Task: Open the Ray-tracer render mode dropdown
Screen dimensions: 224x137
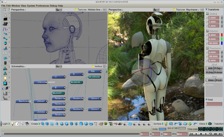Action: point(193,10)
